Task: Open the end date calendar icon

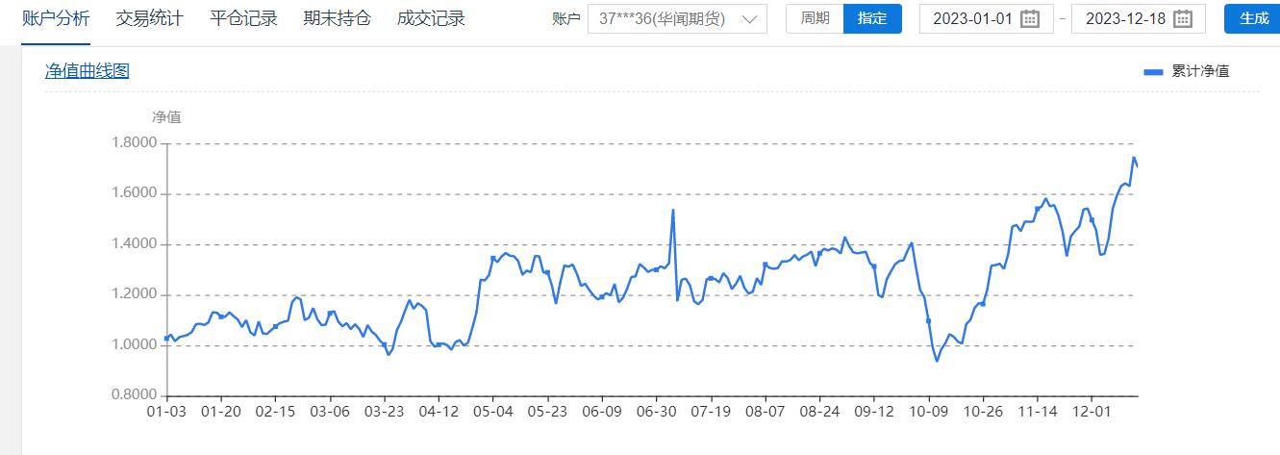Action: point(1182,19)
